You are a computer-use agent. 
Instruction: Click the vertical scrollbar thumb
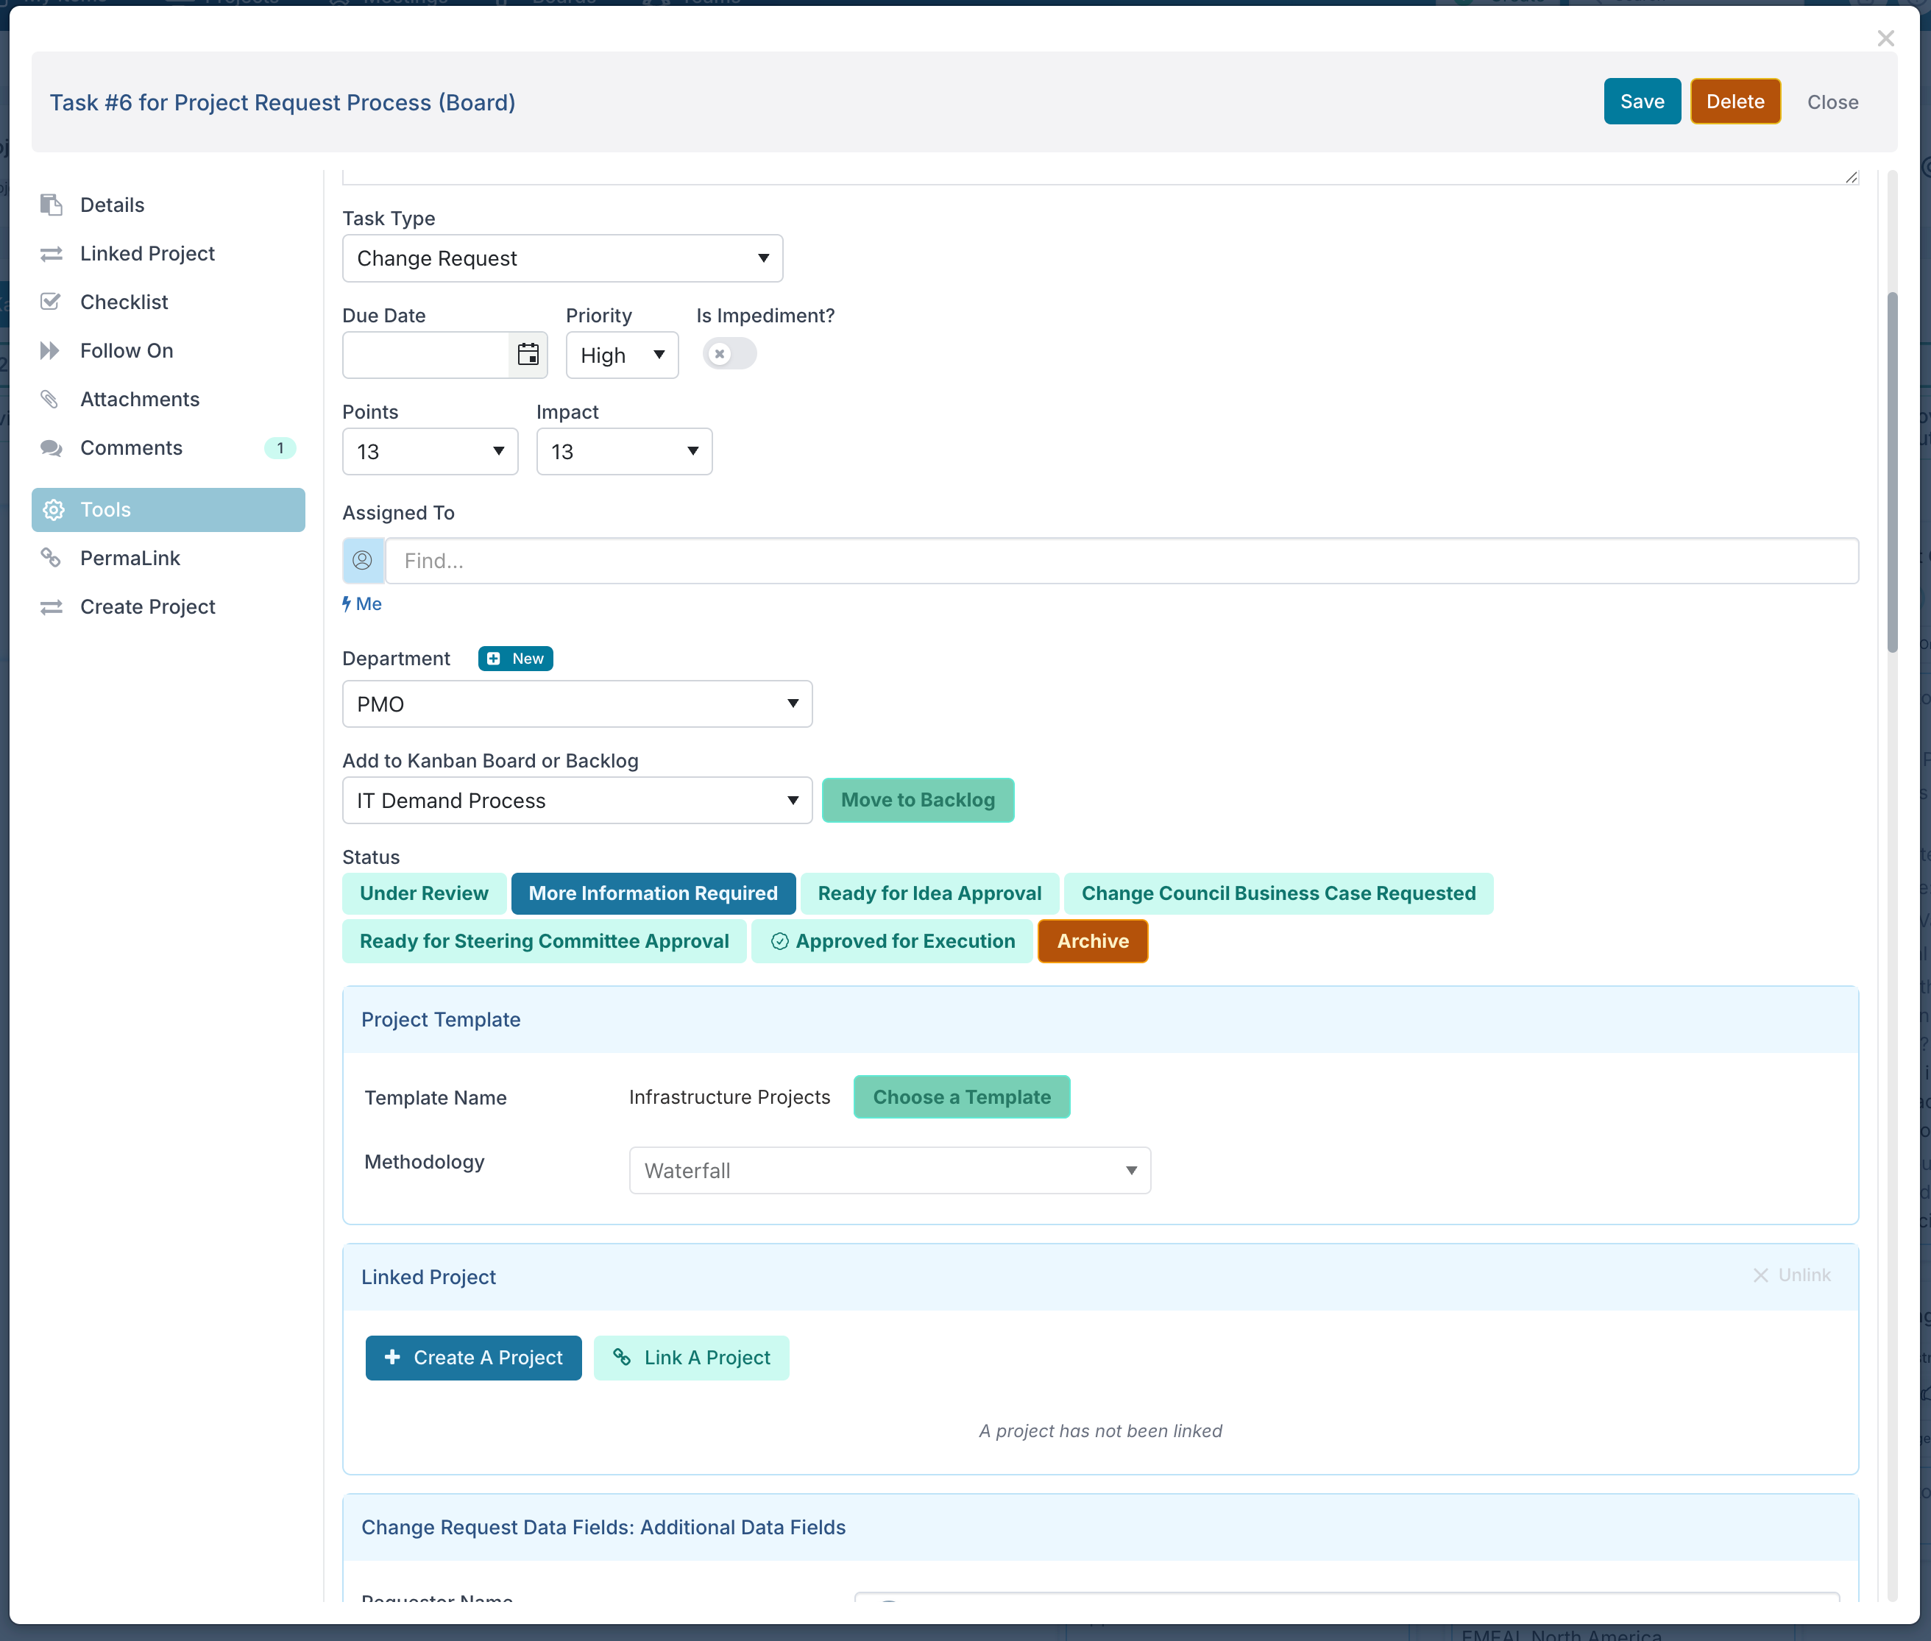coord(1891,472)
